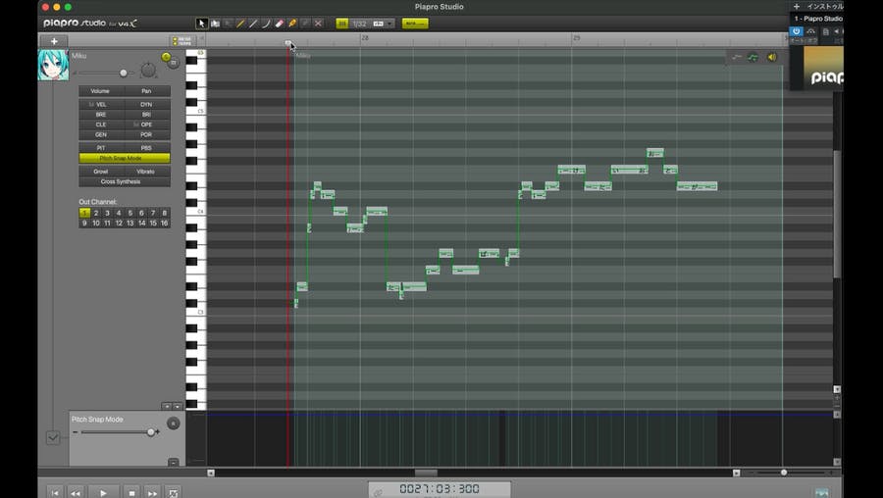The width and height of the screenshot is (883, 498).
Task: Add a new track with plus button
Action: 54,41
